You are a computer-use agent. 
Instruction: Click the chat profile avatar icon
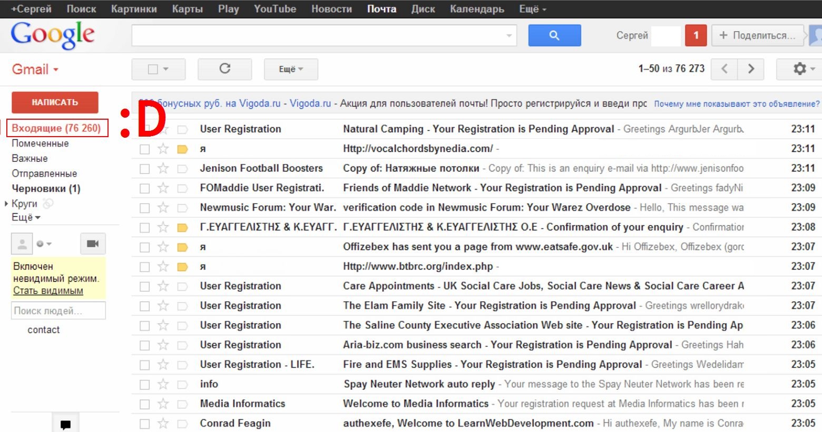point(22,244)
